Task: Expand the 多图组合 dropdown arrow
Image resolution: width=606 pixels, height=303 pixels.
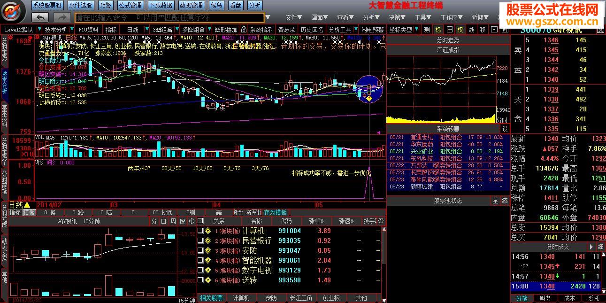Action: pyautogui.click(x=208, y=30)
